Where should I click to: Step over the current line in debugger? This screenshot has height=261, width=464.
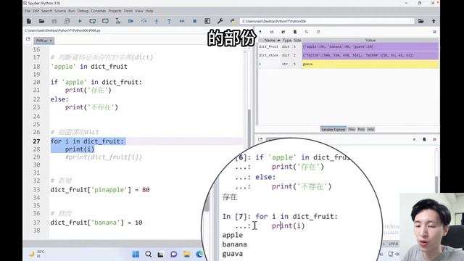click(144, 21)
